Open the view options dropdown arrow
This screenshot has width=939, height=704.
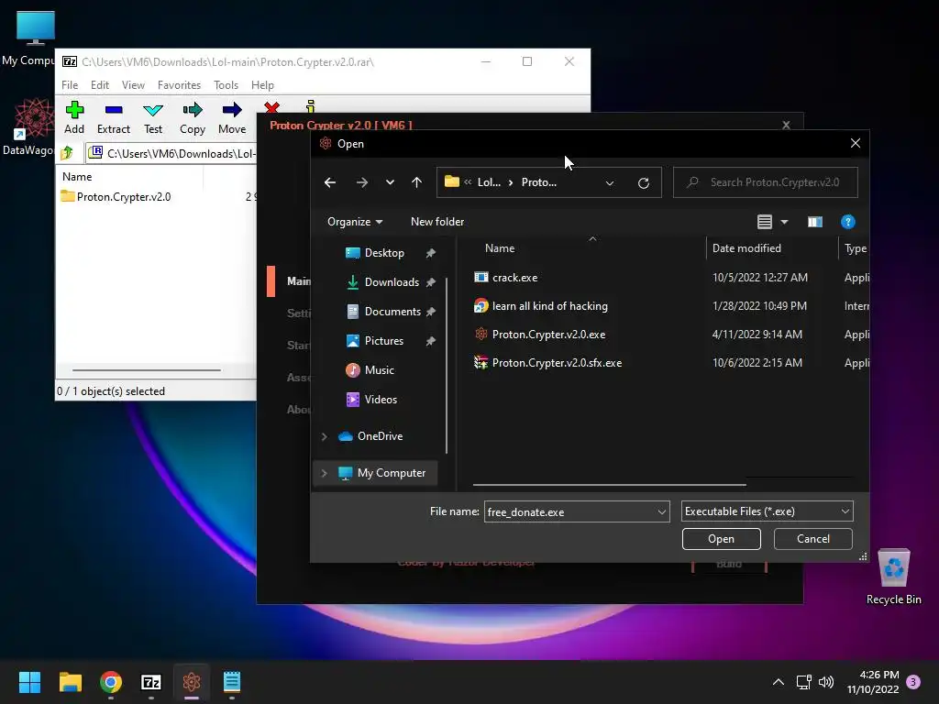[x=785, y=222]
